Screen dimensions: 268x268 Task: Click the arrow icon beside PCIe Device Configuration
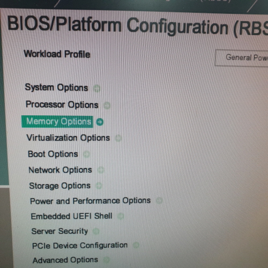coord(136,245)
